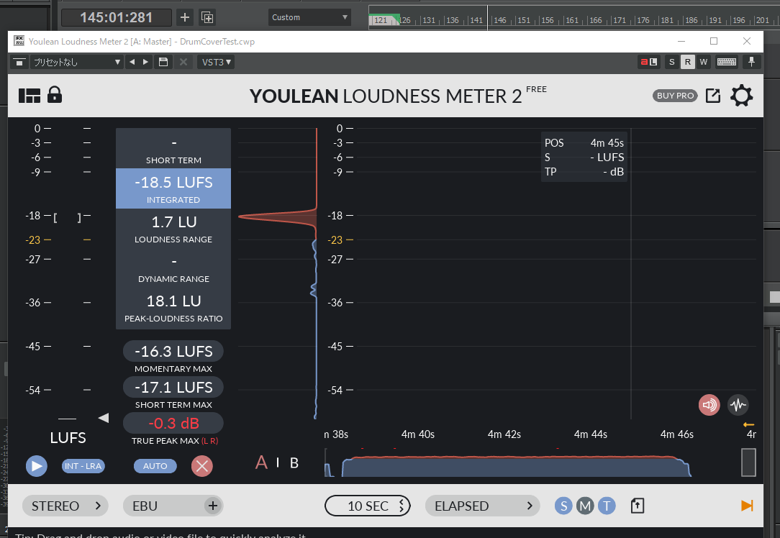Screen dimensions: 780x538
Task: Click the export file icon
Action: 638,506
